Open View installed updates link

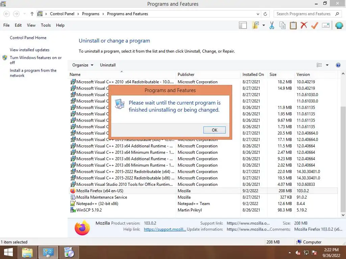pyautogui.click(x=30, y=50)
